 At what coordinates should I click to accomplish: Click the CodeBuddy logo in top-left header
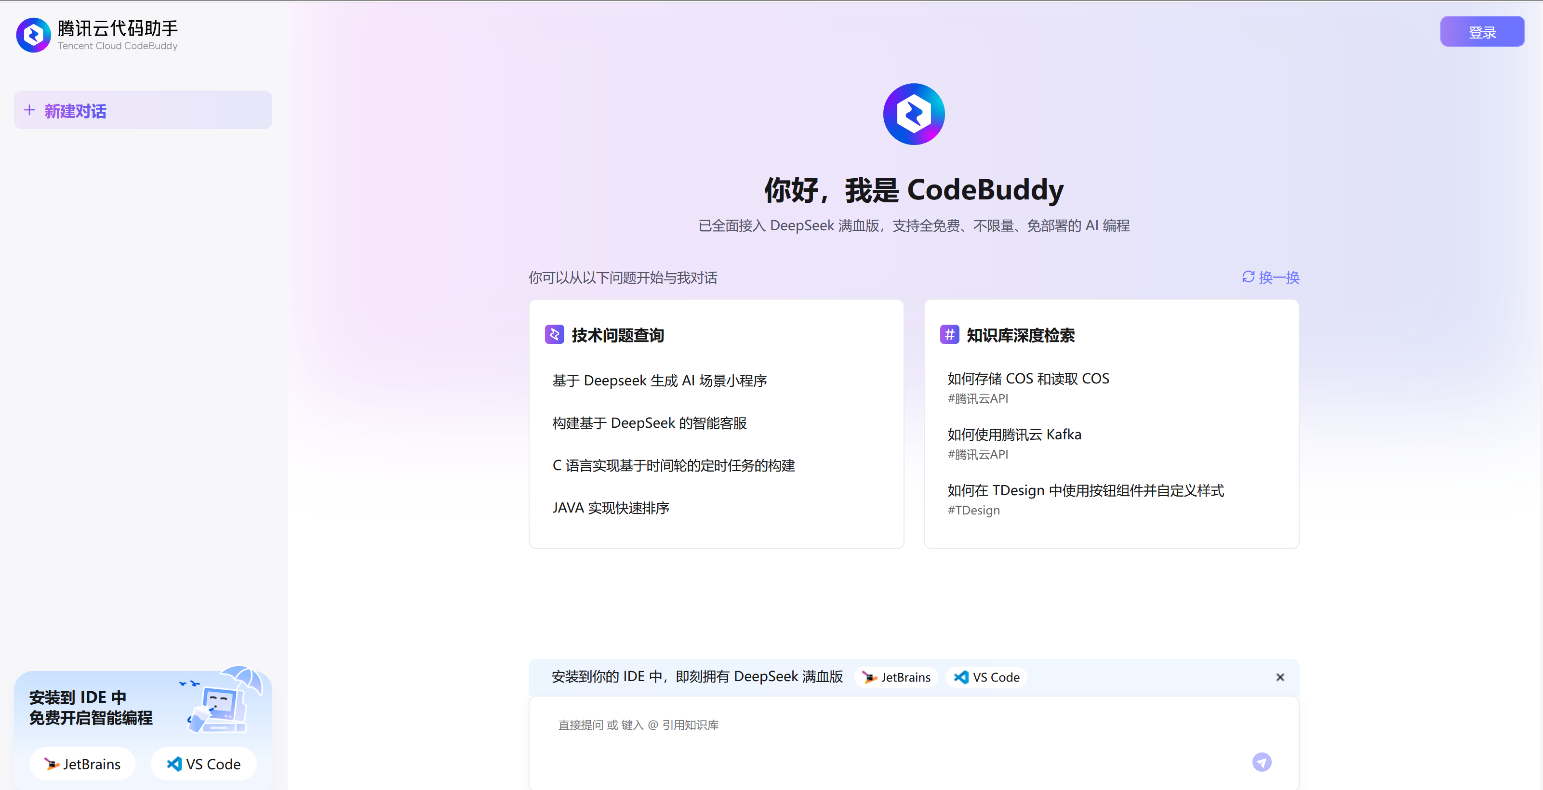coord(34,35)
